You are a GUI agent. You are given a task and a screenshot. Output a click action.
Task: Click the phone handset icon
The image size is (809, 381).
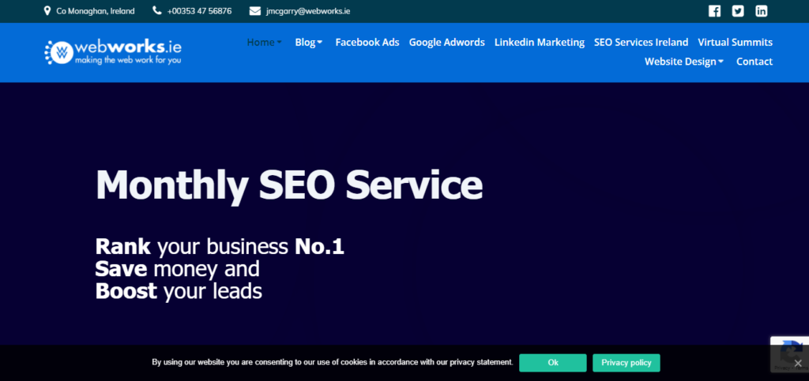pyautogui.click(x=157, y=11)
